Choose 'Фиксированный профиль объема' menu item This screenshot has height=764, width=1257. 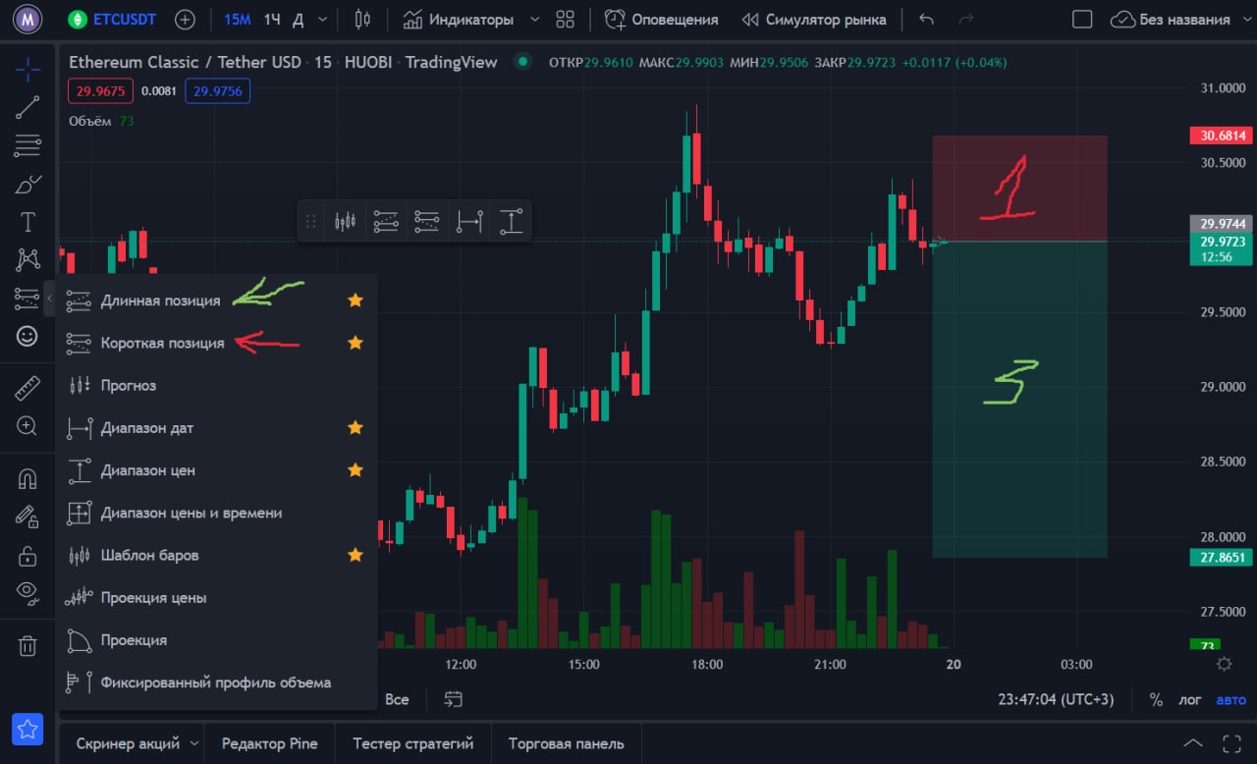pyautogui.click(x=216, y=682)
